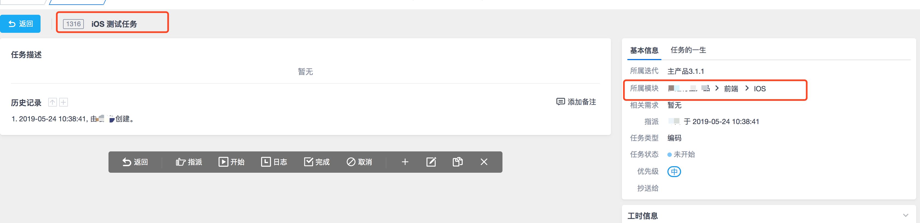Viewport: 920px width, 223px height.
Task: Click the edit pencil icon in the toolbar
Action: pos(431,162)
